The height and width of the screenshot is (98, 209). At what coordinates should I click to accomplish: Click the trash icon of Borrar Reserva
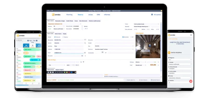point(140,80)
